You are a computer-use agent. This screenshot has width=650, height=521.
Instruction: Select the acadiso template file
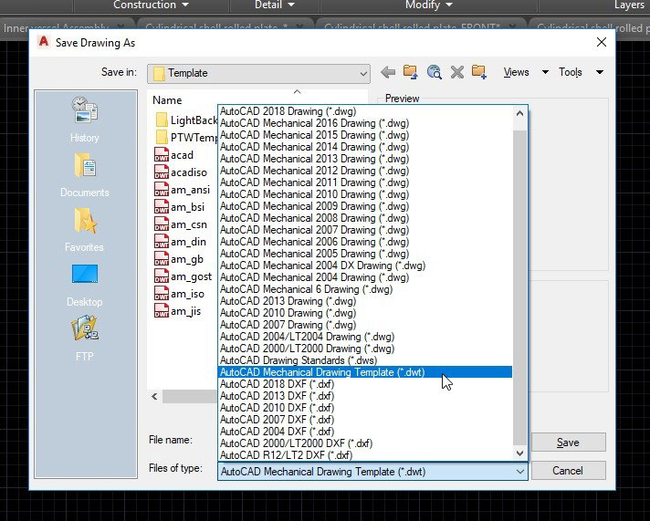click(181, 172)
